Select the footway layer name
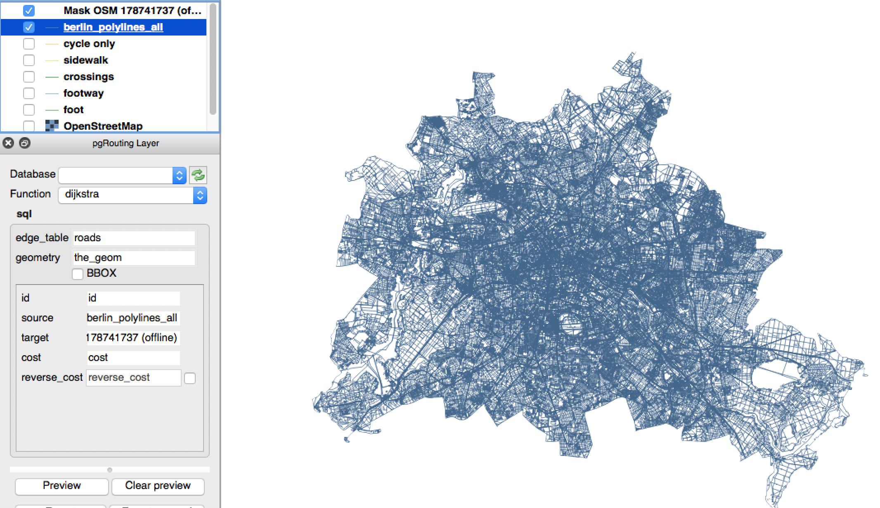This screenshot has width=880, height=508. [x=83, y=93]
